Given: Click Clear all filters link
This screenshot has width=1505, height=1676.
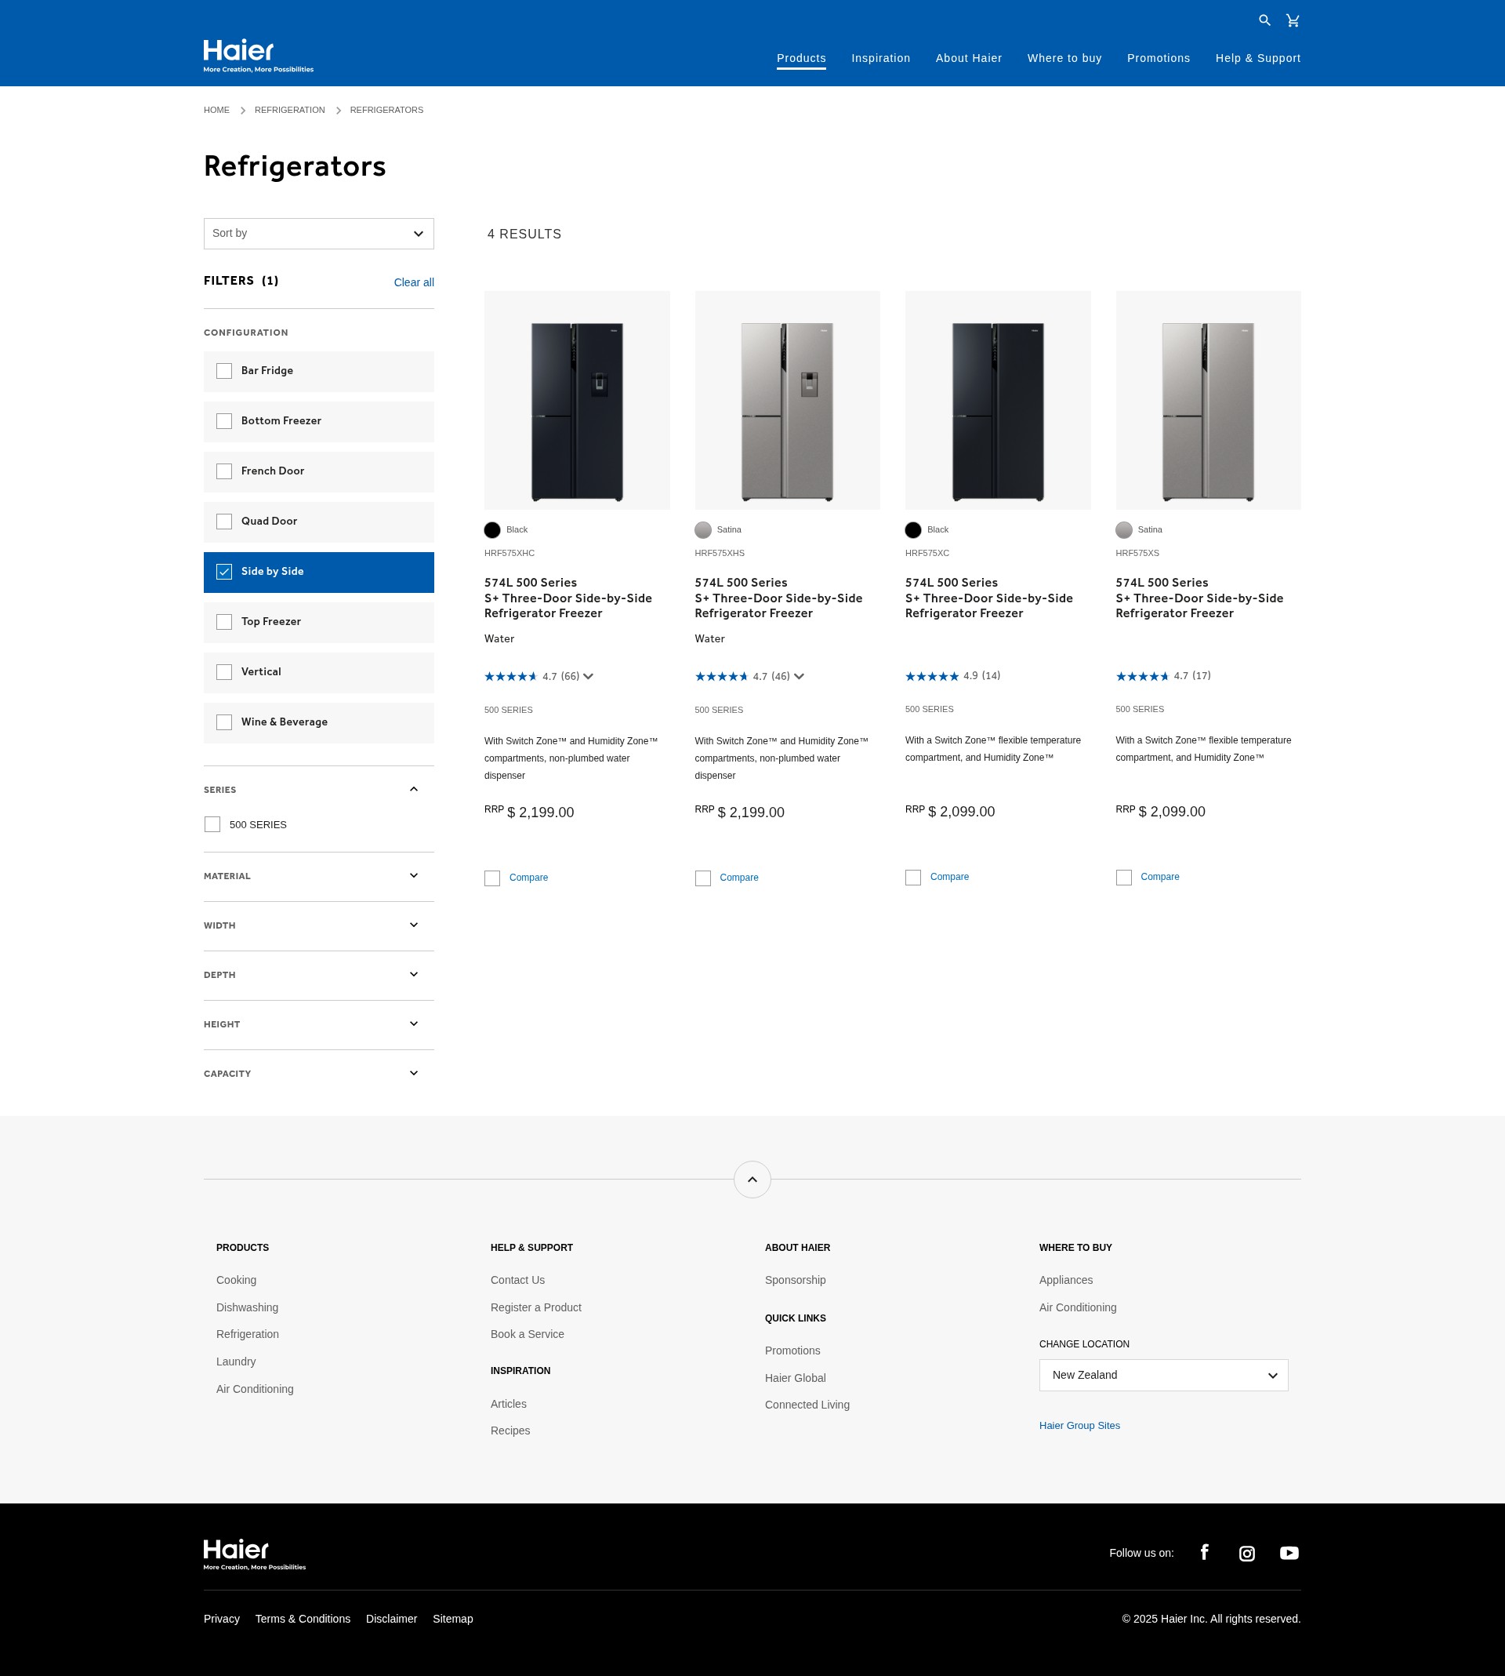Looking at the screenshot, I should (413, 282).
